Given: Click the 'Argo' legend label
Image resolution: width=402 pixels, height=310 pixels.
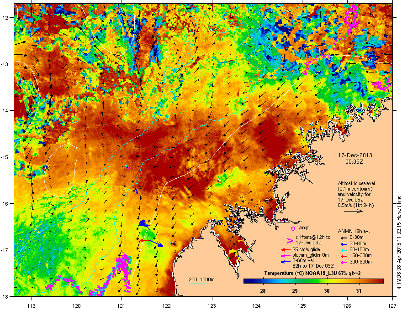Looking at the screenshot, I should [304, 227].
